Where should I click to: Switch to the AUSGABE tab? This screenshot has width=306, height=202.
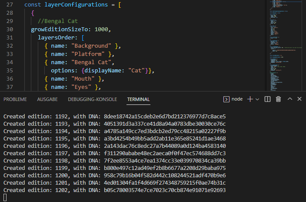point(47,99)
